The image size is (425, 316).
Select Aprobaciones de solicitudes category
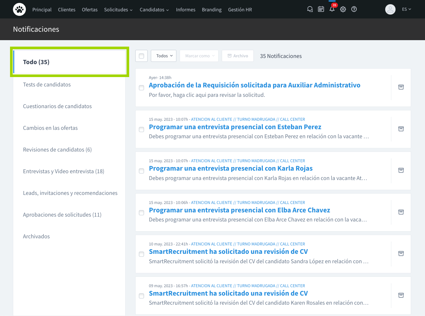pyautogui.click(x=62, y=215)
